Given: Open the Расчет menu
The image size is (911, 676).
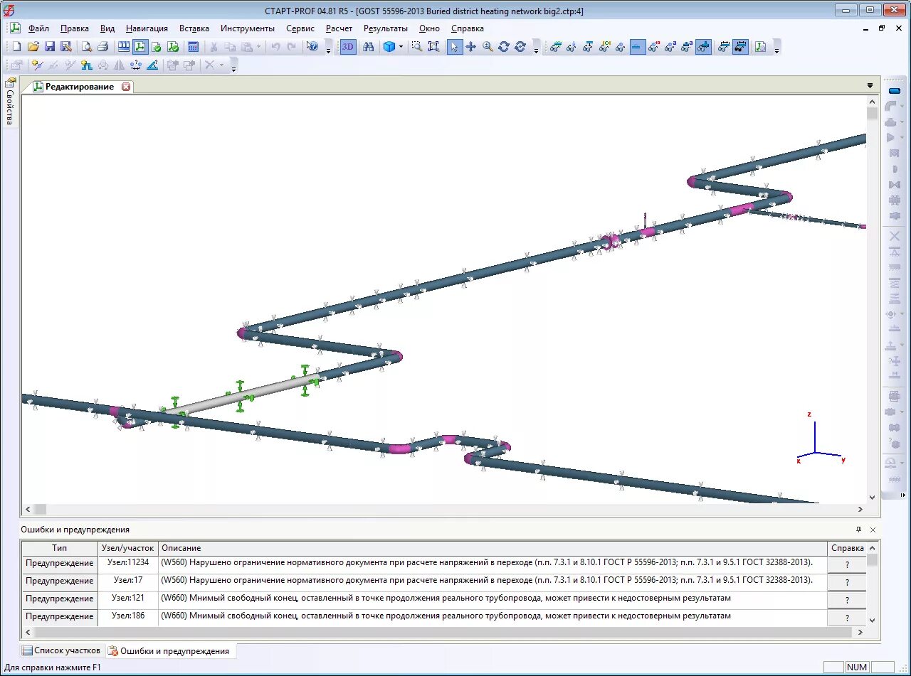Looking at the screenshot, I should (x=339, y=28).
